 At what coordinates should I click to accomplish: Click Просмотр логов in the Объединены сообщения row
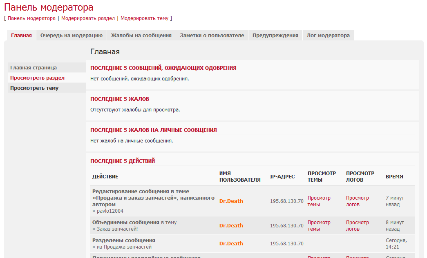(x=357, y=225)
